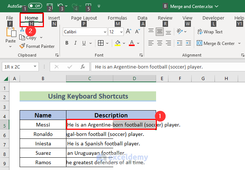Apply red Font Color
The width and height of the screenshot is (245, 170).
tap(132, 43)
